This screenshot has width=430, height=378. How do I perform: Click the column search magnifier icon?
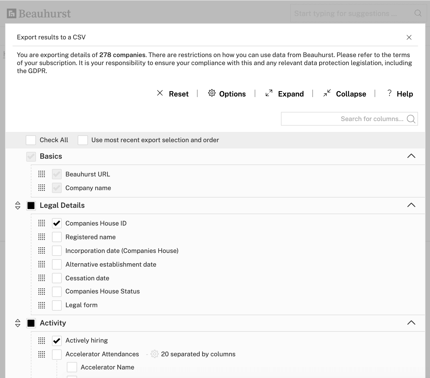(411, 119)
